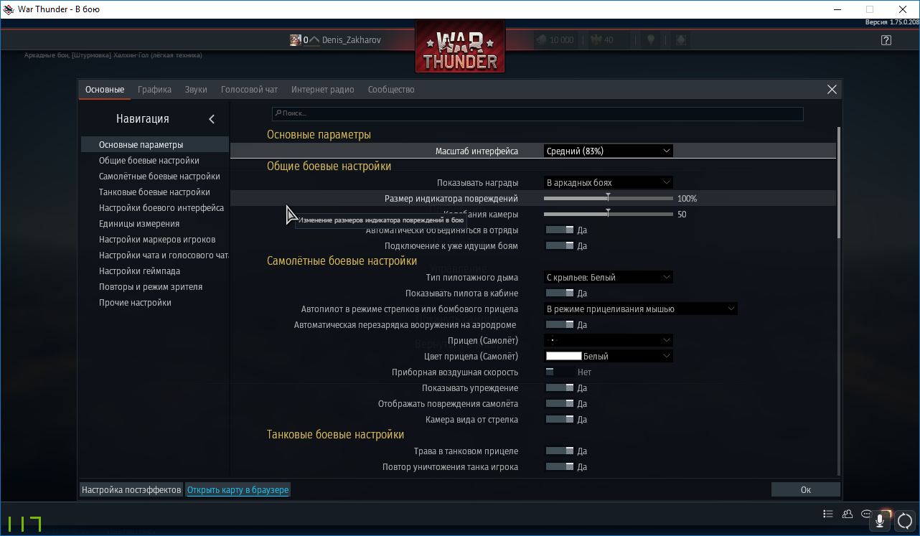Screen dimensions: 920x536
Task: Disable 'Показывать пилота в кабине'
Action: pyautogui.click(x=560, y=293)
